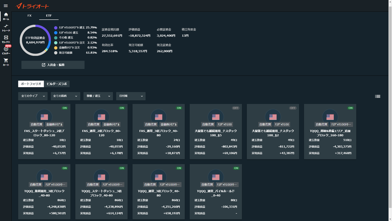Screen dimensions: 392x221
Task: Switch to list view icon
Action: (x=378, y=96)
